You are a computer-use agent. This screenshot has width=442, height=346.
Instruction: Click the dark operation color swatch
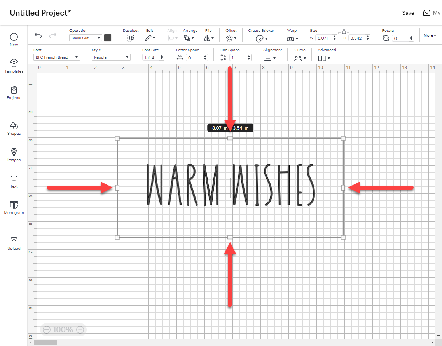(108, 38)
